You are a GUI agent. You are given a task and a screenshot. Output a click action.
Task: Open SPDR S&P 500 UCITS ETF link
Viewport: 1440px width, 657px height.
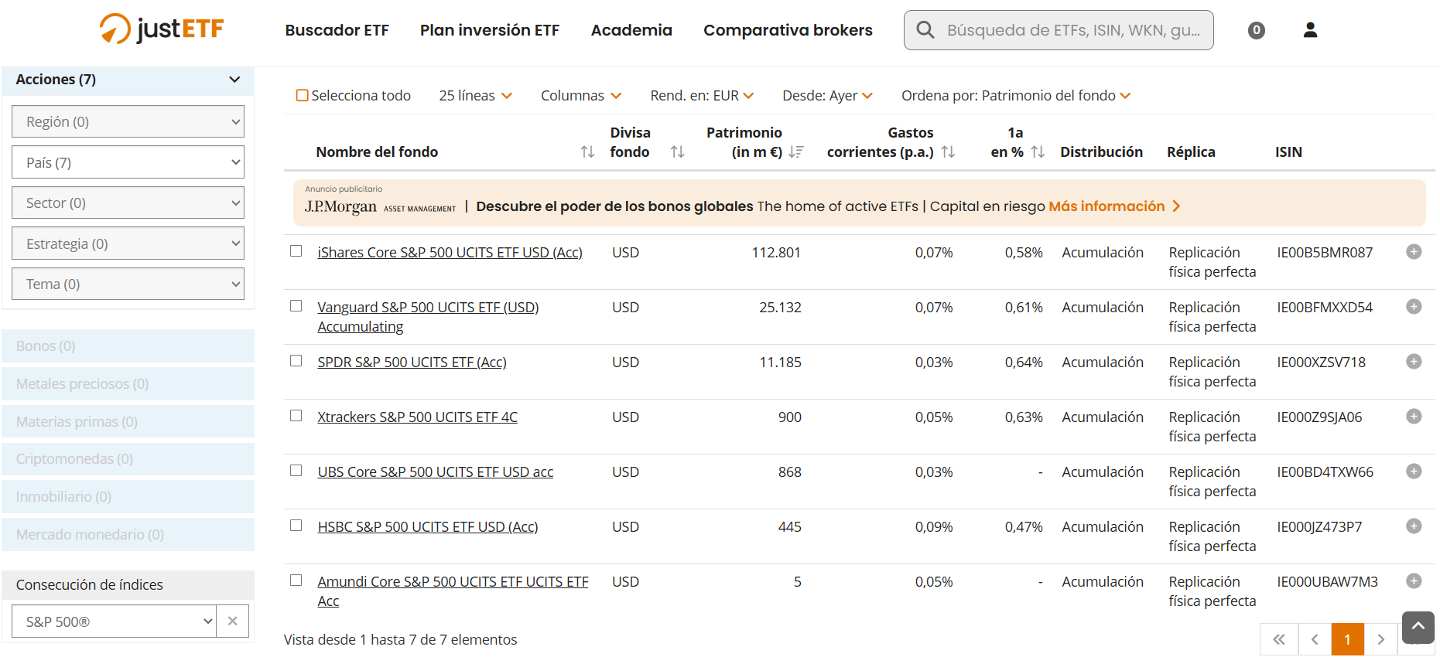click(412, 363)
